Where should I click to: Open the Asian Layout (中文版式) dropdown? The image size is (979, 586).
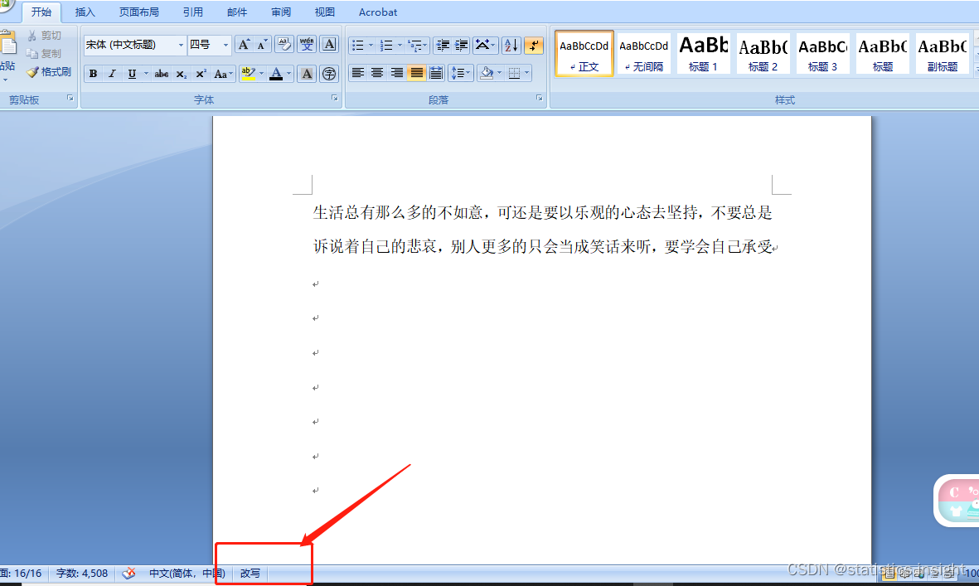(x=485, y=45)
